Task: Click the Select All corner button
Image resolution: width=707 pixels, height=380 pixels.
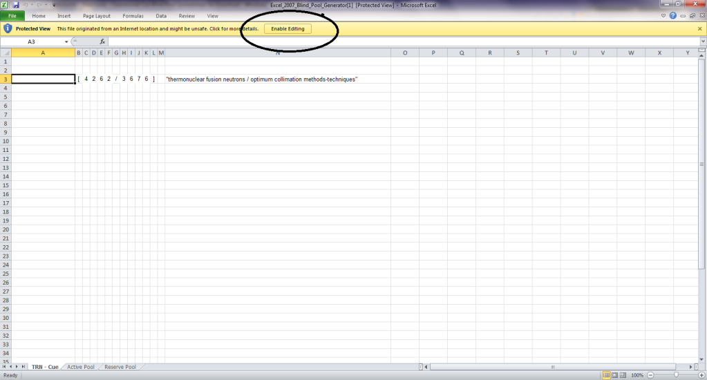Action: coord(6,53)
